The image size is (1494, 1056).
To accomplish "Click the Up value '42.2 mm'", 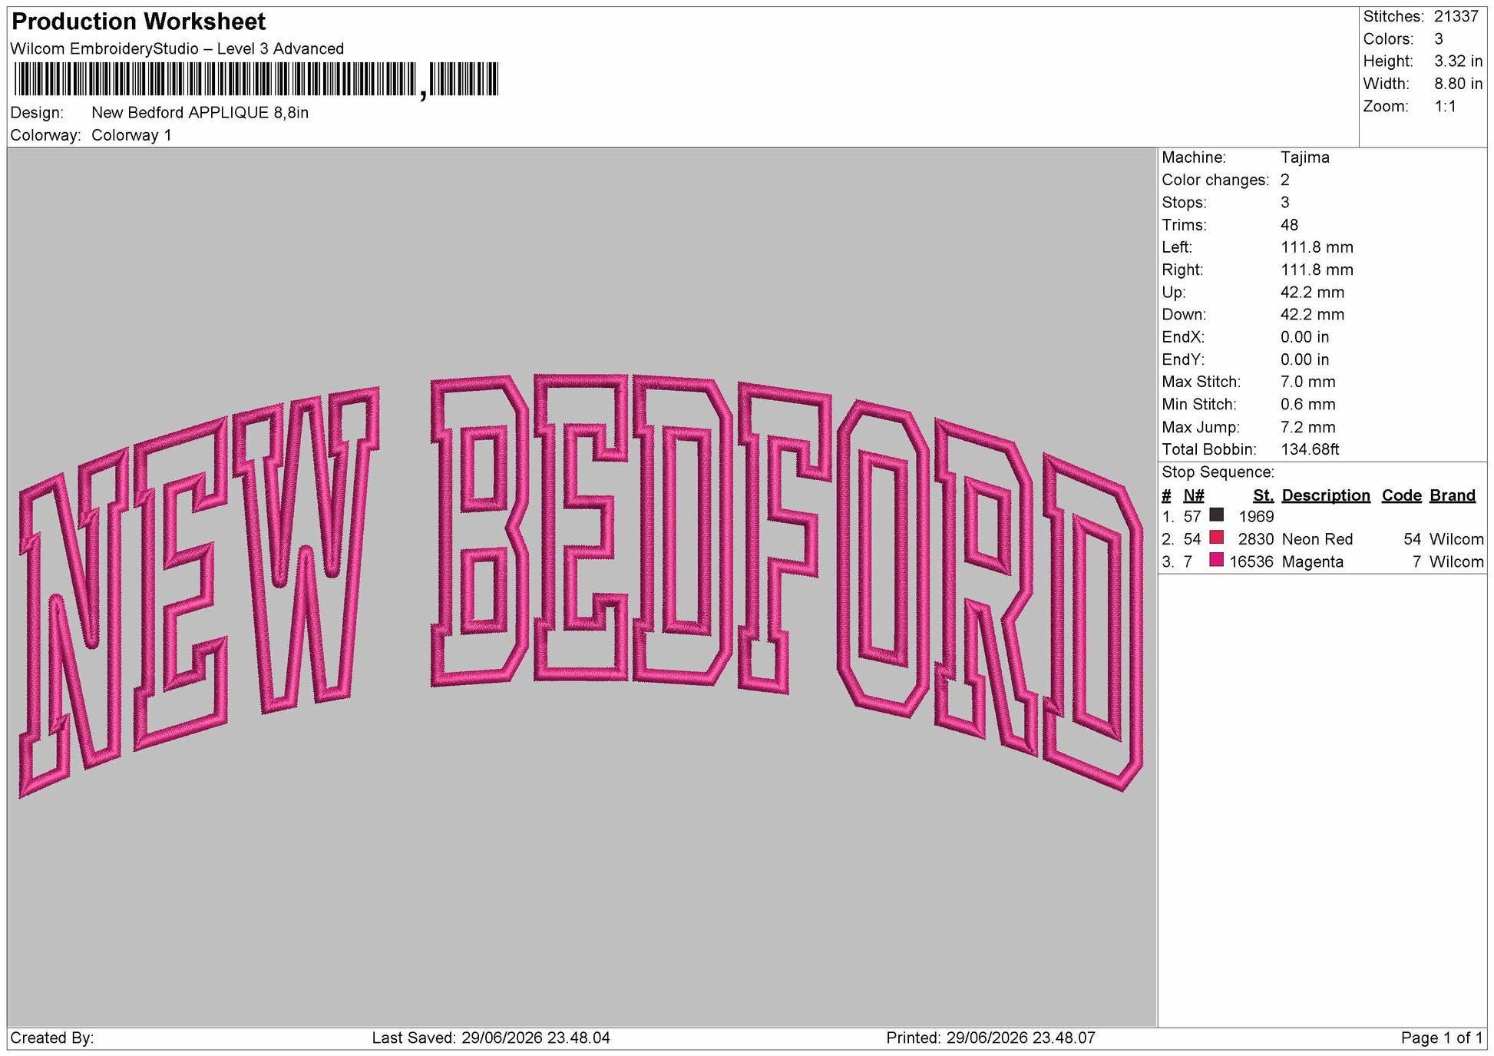I will (1312, 293).
